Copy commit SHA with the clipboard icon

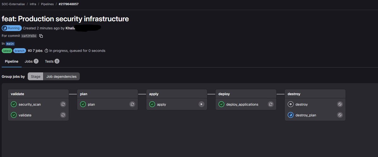click(41, 36)
